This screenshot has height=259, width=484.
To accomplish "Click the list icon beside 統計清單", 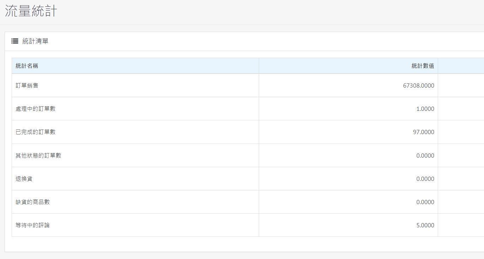I will click(x=14, y=41).
